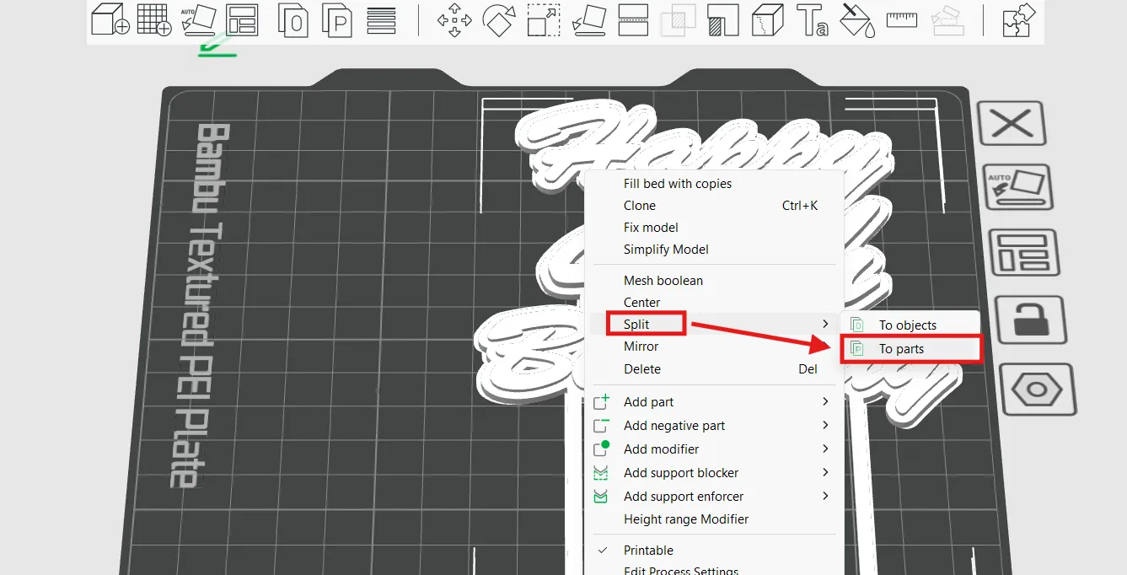This screenshot has height=575, width=1127.
Task: Click the plate settings hexagon icon
Action: (1037, 389)
